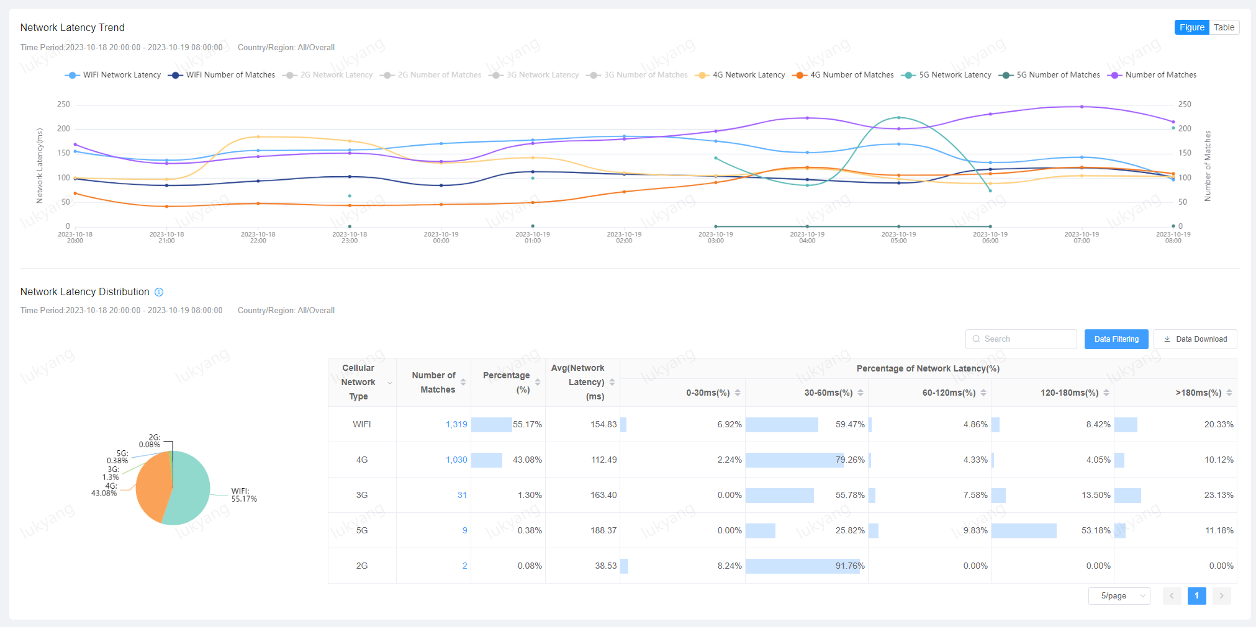Sort by the >180ms(%) column

[x=1229, y=393]
